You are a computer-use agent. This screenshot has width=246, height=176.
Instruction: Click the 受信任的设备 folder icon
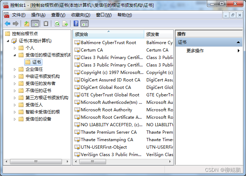click(21, 119)
